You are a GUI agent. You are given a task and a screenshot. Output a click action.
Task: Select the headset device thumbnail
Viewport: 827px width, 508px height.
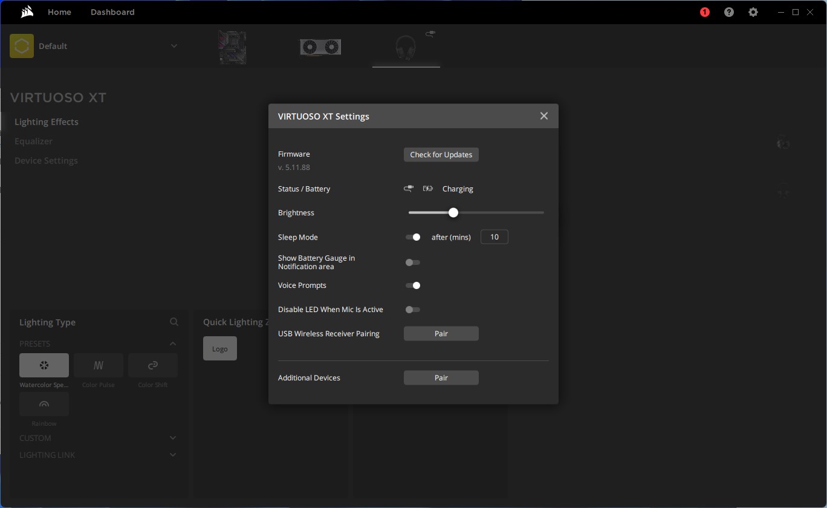coord(406,47)
